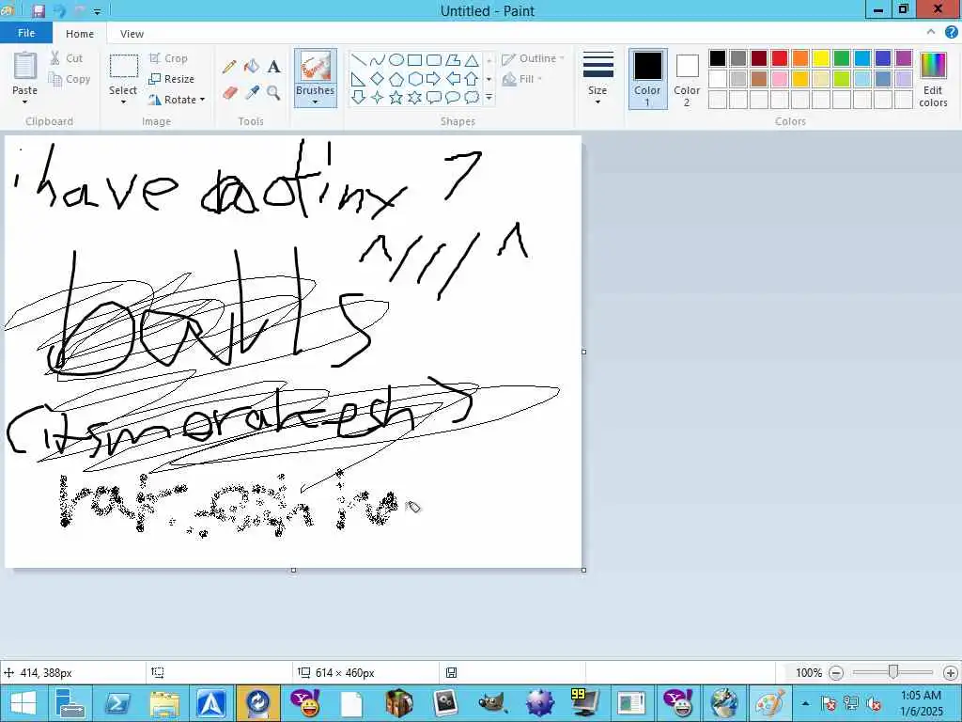The width and height of the screenshot is (962, 722).
Task: Collapse the ribbon with the chevron
Action: pos(931,32)
